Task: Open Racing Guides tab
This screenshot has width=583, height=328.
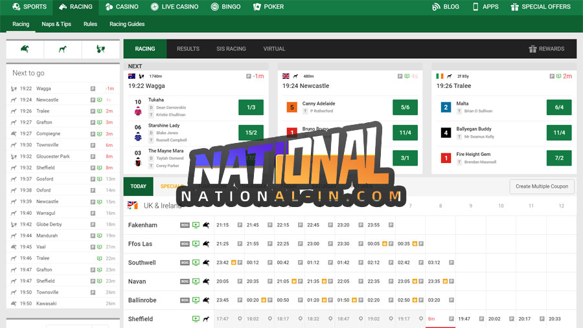Action: point(127,24)
